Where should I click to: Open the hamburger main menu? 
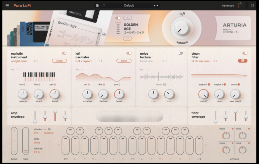7,6
